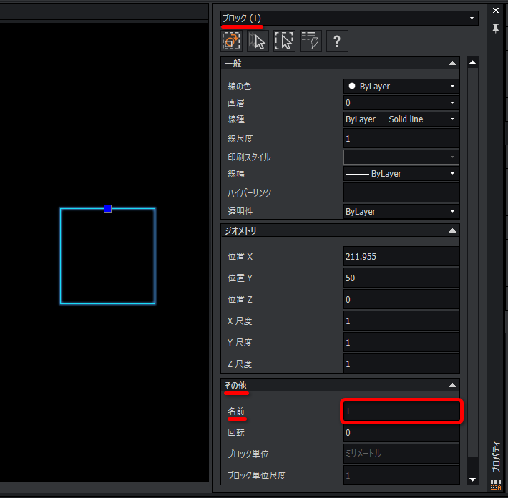508x498 pixels.
Task: Collapse the 一般 section
Action: pos(452,63)
